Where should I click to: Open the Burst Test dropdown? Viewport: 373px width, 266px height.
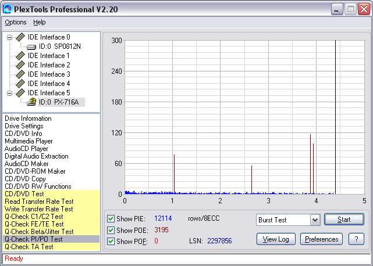[x=315, y=220]
